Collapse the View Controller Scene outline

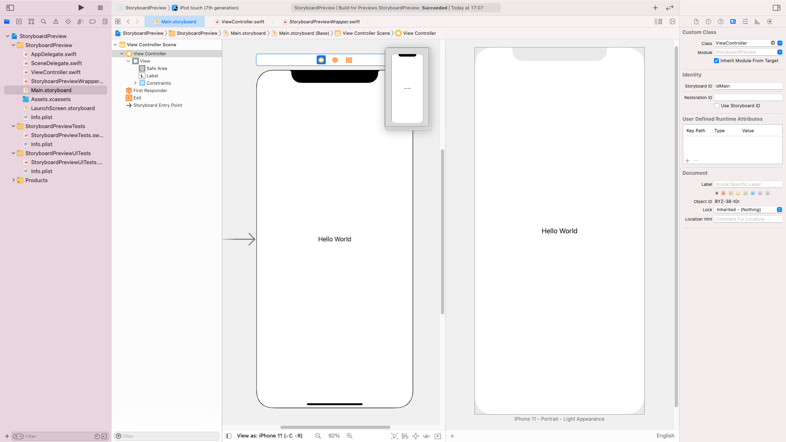pyautogui.click(x=115, y=45)
